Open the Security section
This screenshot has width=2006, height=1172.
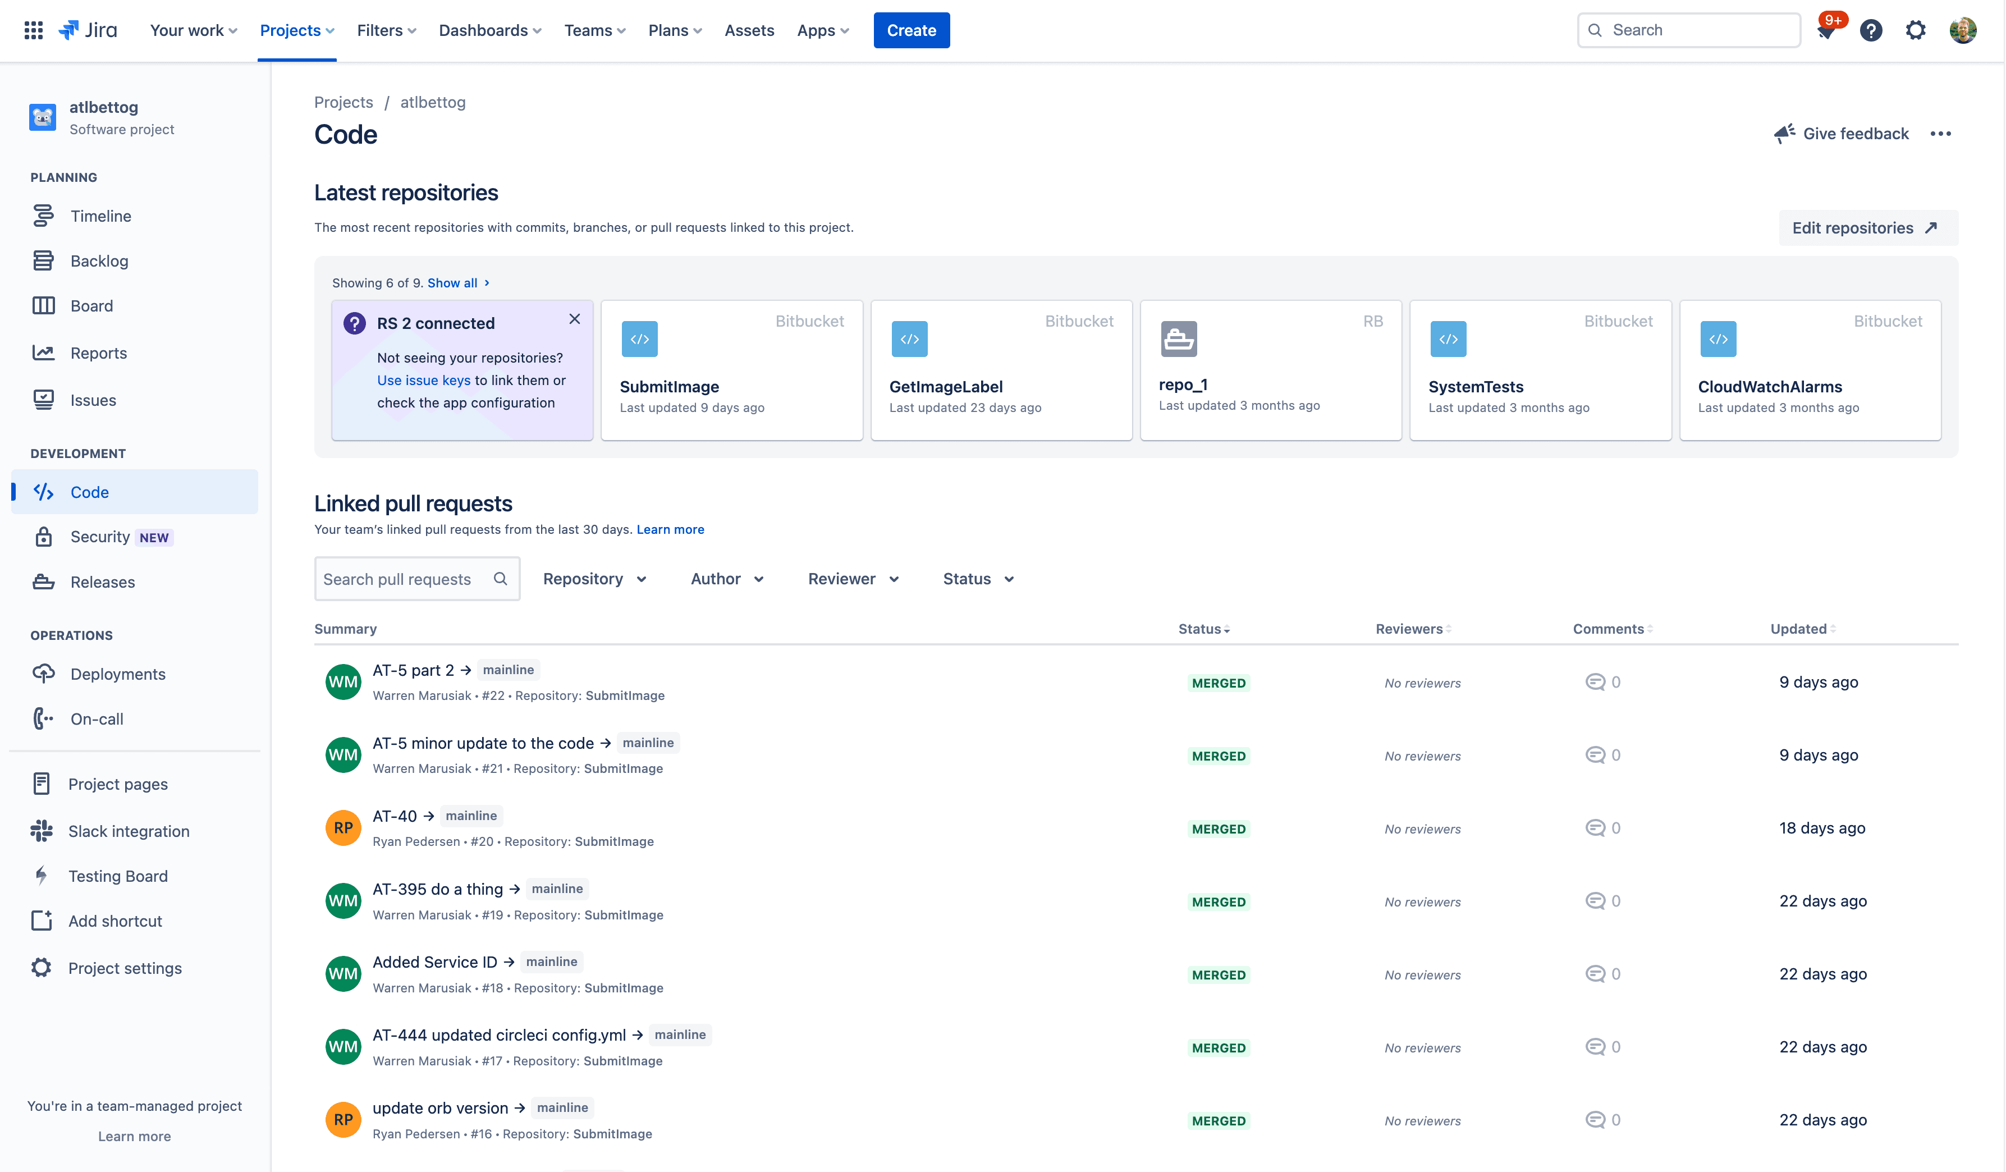point(100,536)
